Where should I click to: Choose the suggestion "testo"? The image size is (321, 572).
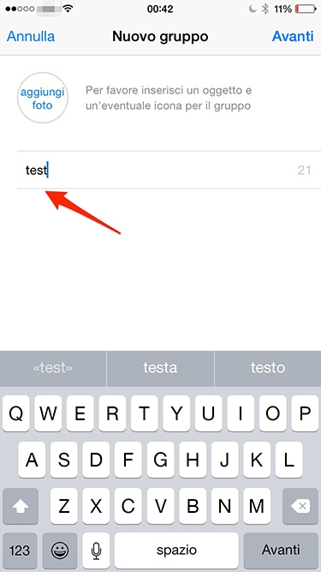[x=267, y=368]
